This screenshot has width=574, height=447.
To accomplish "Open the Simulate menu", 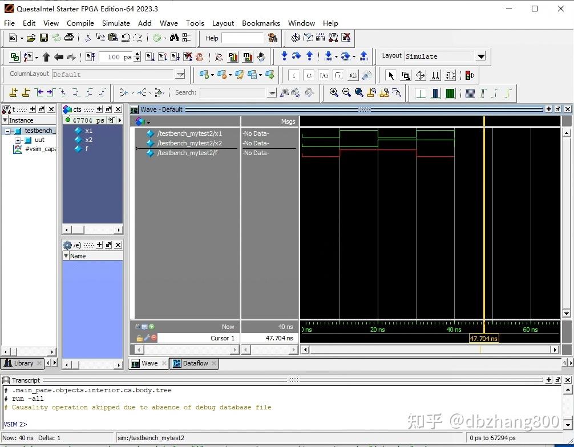I will click(116, 23).
